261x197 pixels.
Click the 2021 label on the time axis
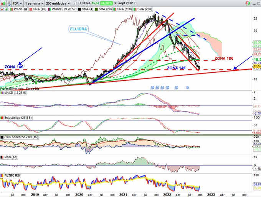pos(123,195)
